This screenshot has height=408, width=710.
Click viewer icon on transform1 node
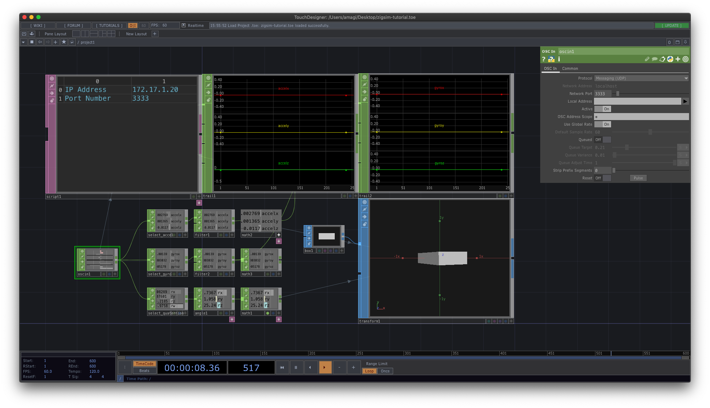(x=364, y=202)
